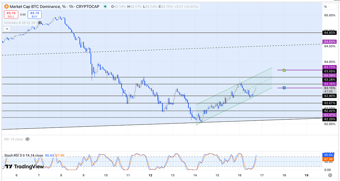Collapse the indicator legend with chevron
Image resolution: width=340 pixels, height=181 pixels.
(7, 29)
